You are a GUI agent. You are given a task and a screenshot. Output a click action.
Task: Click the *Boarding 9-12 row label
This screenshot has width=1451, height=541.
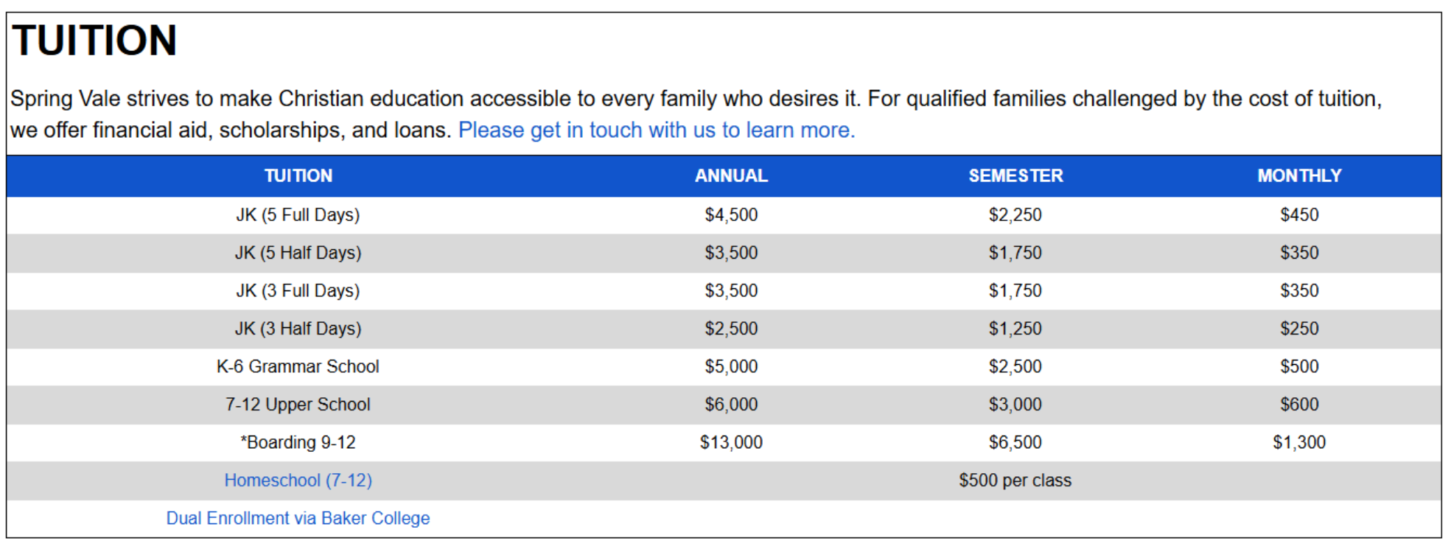tap(298, 442)
